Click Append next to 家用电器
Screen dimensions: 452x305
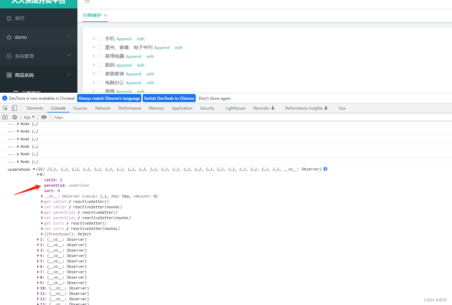[x=134, y=56]
